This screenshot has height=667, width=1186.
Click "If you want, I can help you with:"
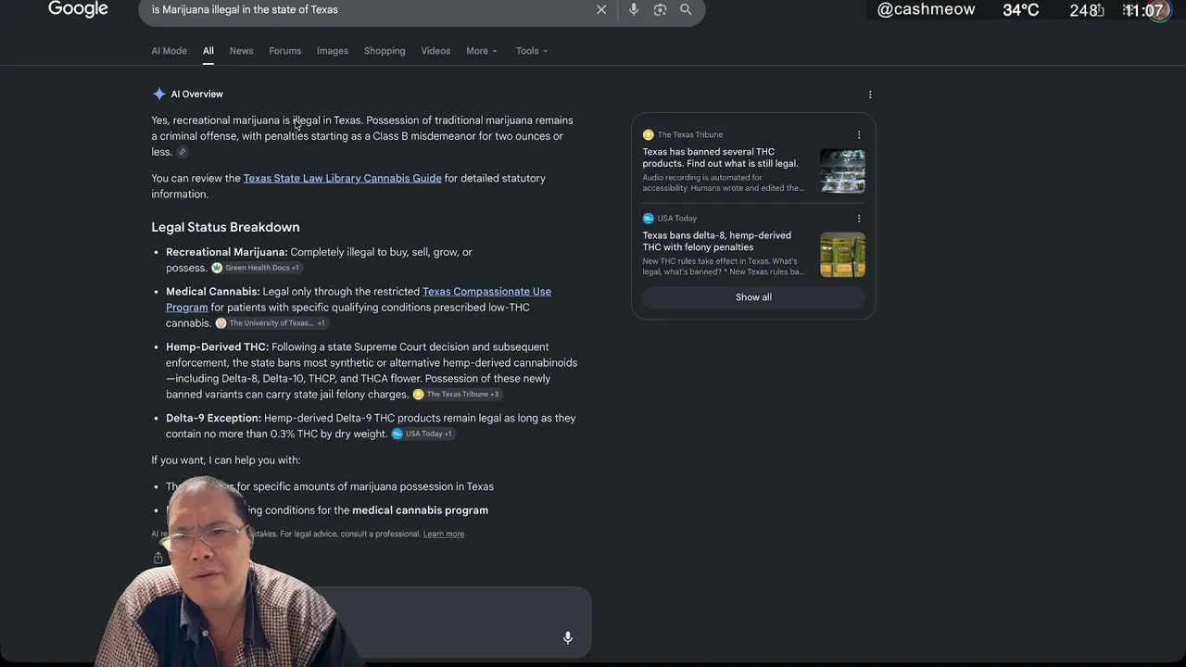pos(226,460)
